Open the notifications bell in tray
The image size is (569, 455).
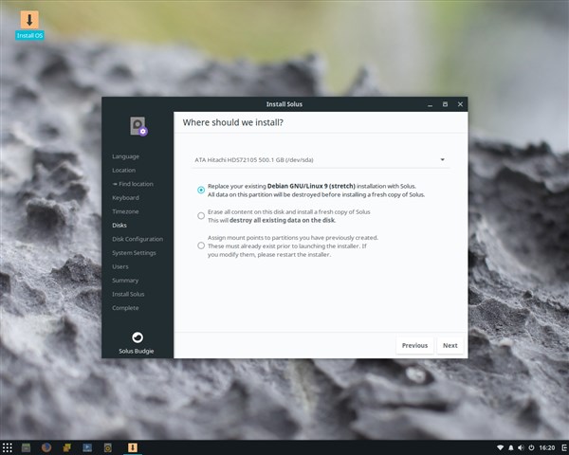(x=510, y=447)
